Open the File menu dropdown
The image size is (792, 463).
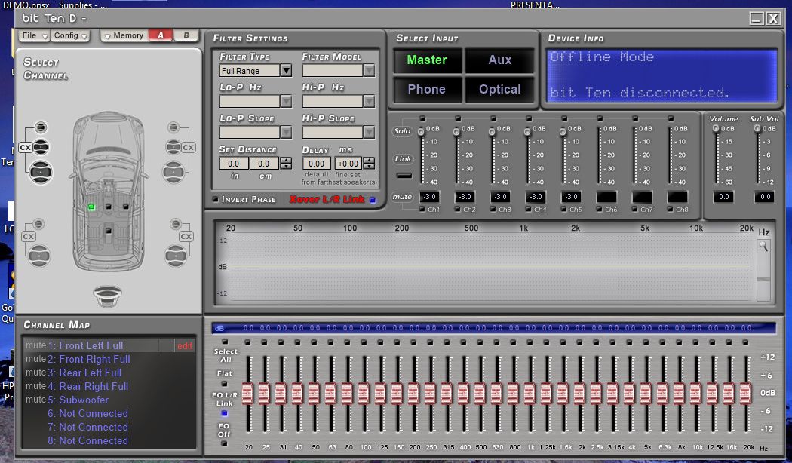(35, 35)
